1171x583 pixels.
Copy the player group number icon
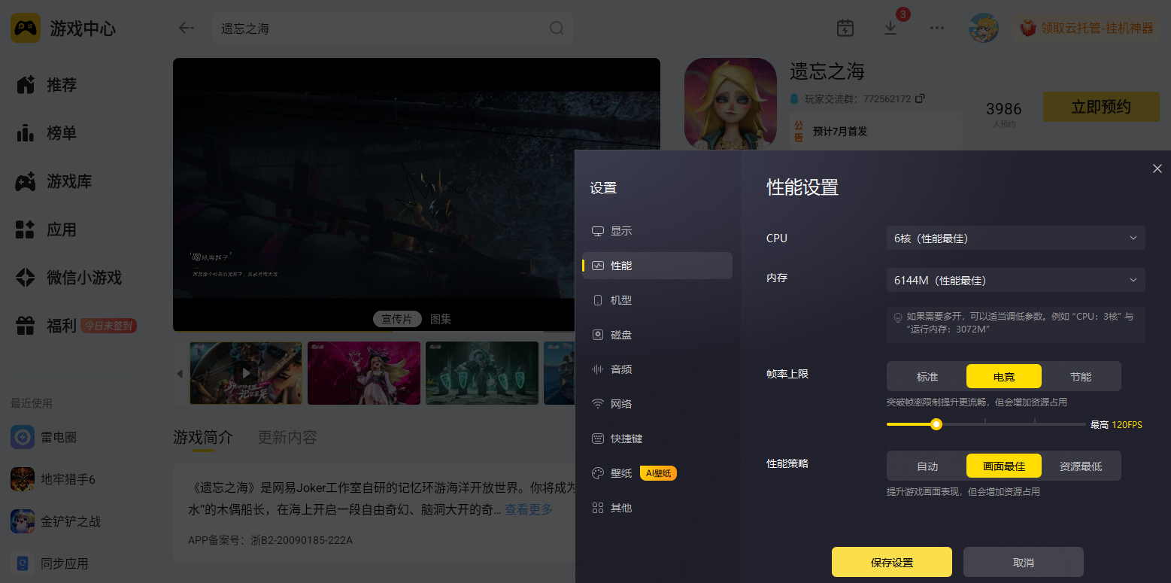click(x=919, y=99)
